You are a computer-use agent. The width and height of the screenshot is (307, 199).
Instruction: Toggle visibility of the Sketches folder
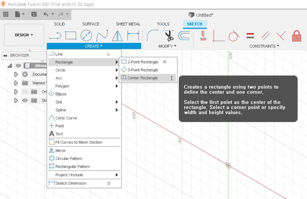pos(25,100)
